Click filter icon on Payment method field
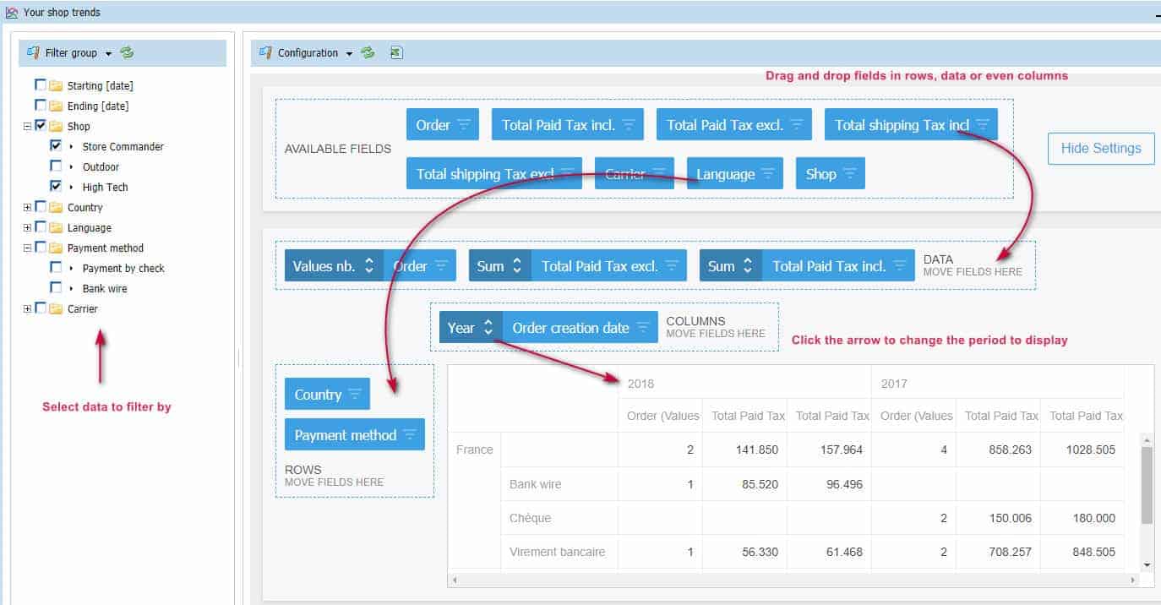Viewport: 1161px width, 605px height. pyautogui.click(x=410, y=435)
